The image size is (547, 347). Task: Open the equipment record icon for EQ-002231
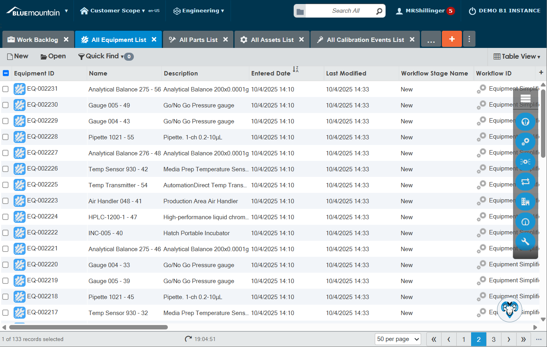coord(19,89)
